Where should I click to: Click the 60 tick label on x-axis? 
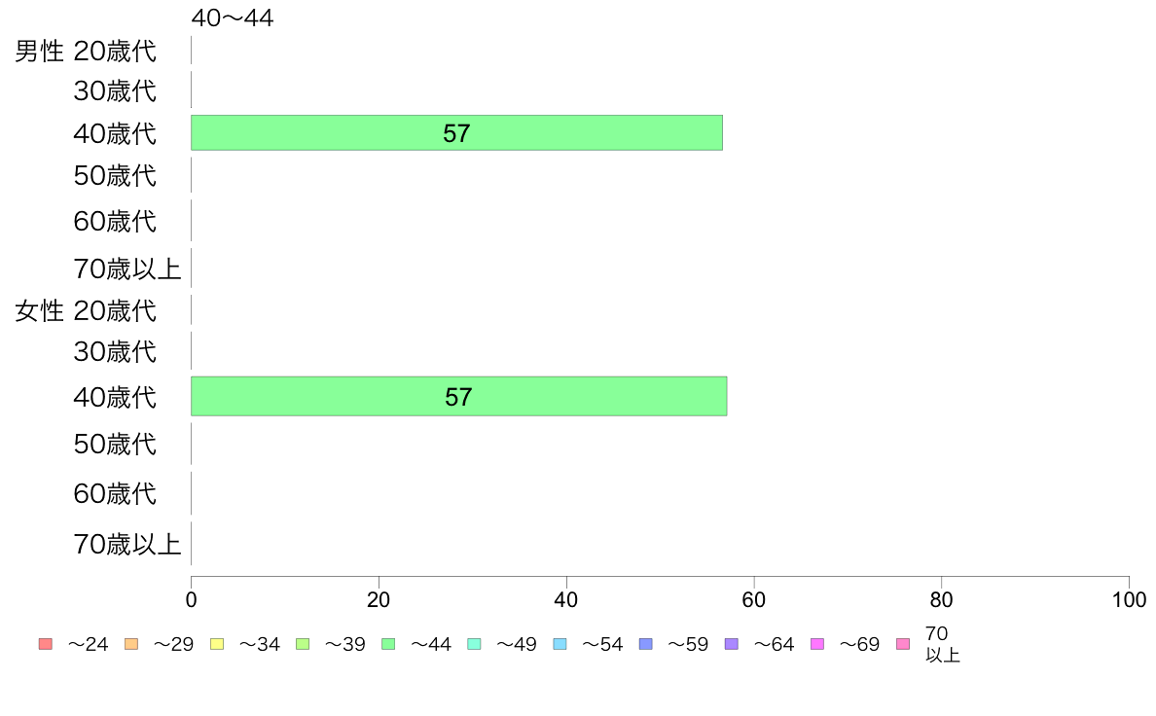tap(753, 599)
